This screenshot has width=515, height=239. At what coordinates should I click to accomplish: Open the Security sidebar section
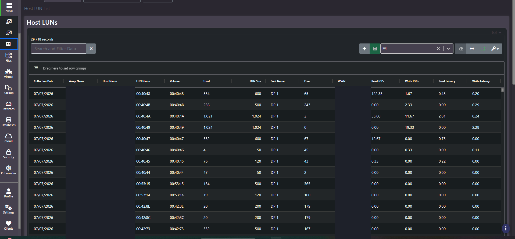click(x=9, y=154)
